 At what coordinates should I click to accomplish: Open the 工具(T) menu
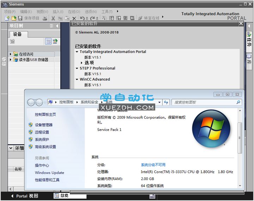tap(107, 12)
